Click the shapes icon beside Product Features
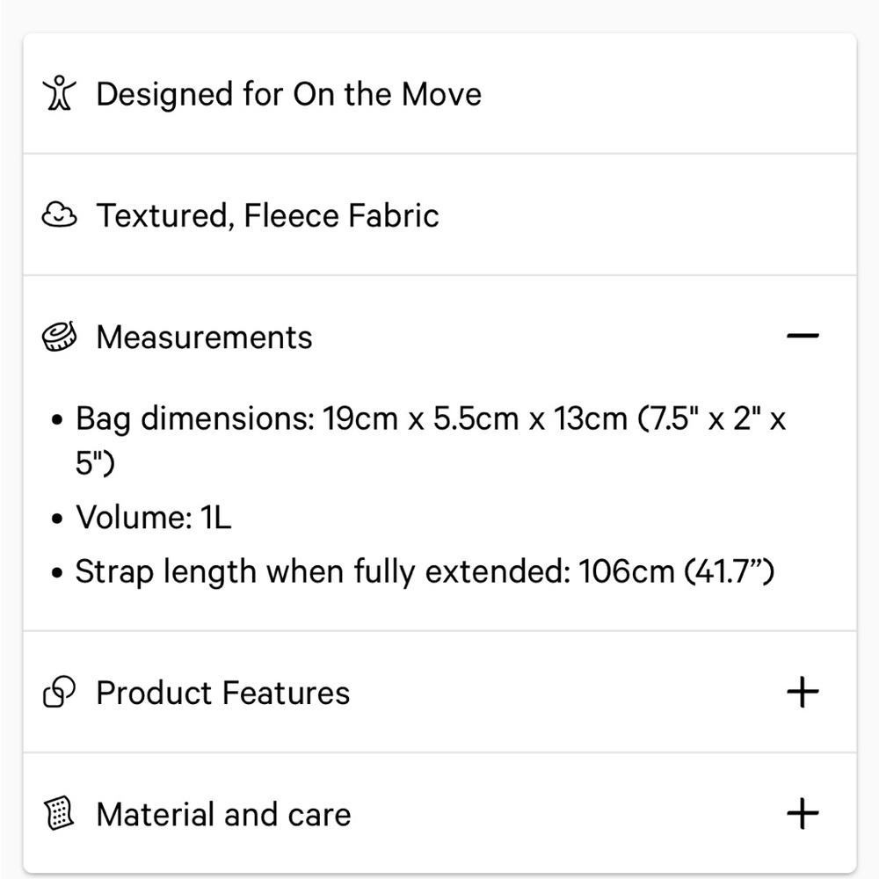 tap(60, 692)
